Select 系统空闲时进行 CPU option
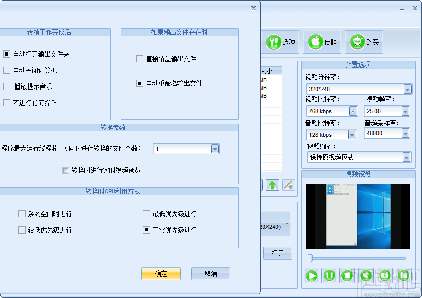 22,214
